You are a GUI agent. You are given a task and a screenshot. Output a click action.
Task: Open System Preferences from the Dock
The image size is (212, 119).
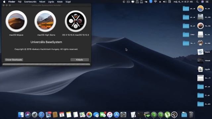pyautogui.click(x=123, y=115)
